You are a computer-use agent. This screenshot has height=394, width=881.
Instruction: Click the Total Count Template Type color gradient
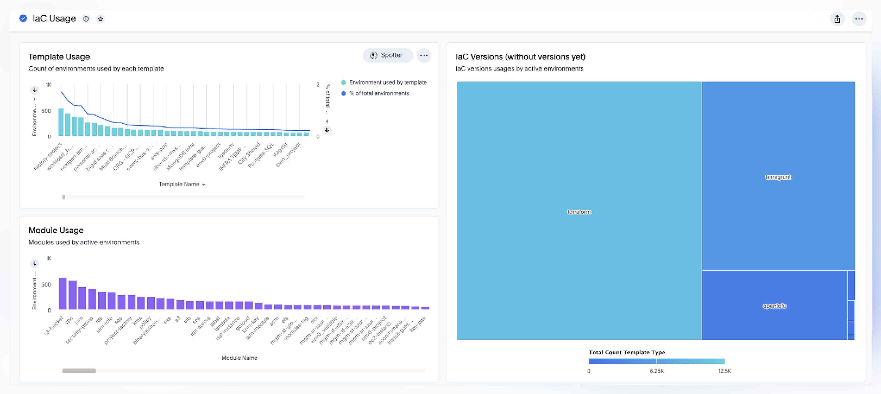(656, 361)
